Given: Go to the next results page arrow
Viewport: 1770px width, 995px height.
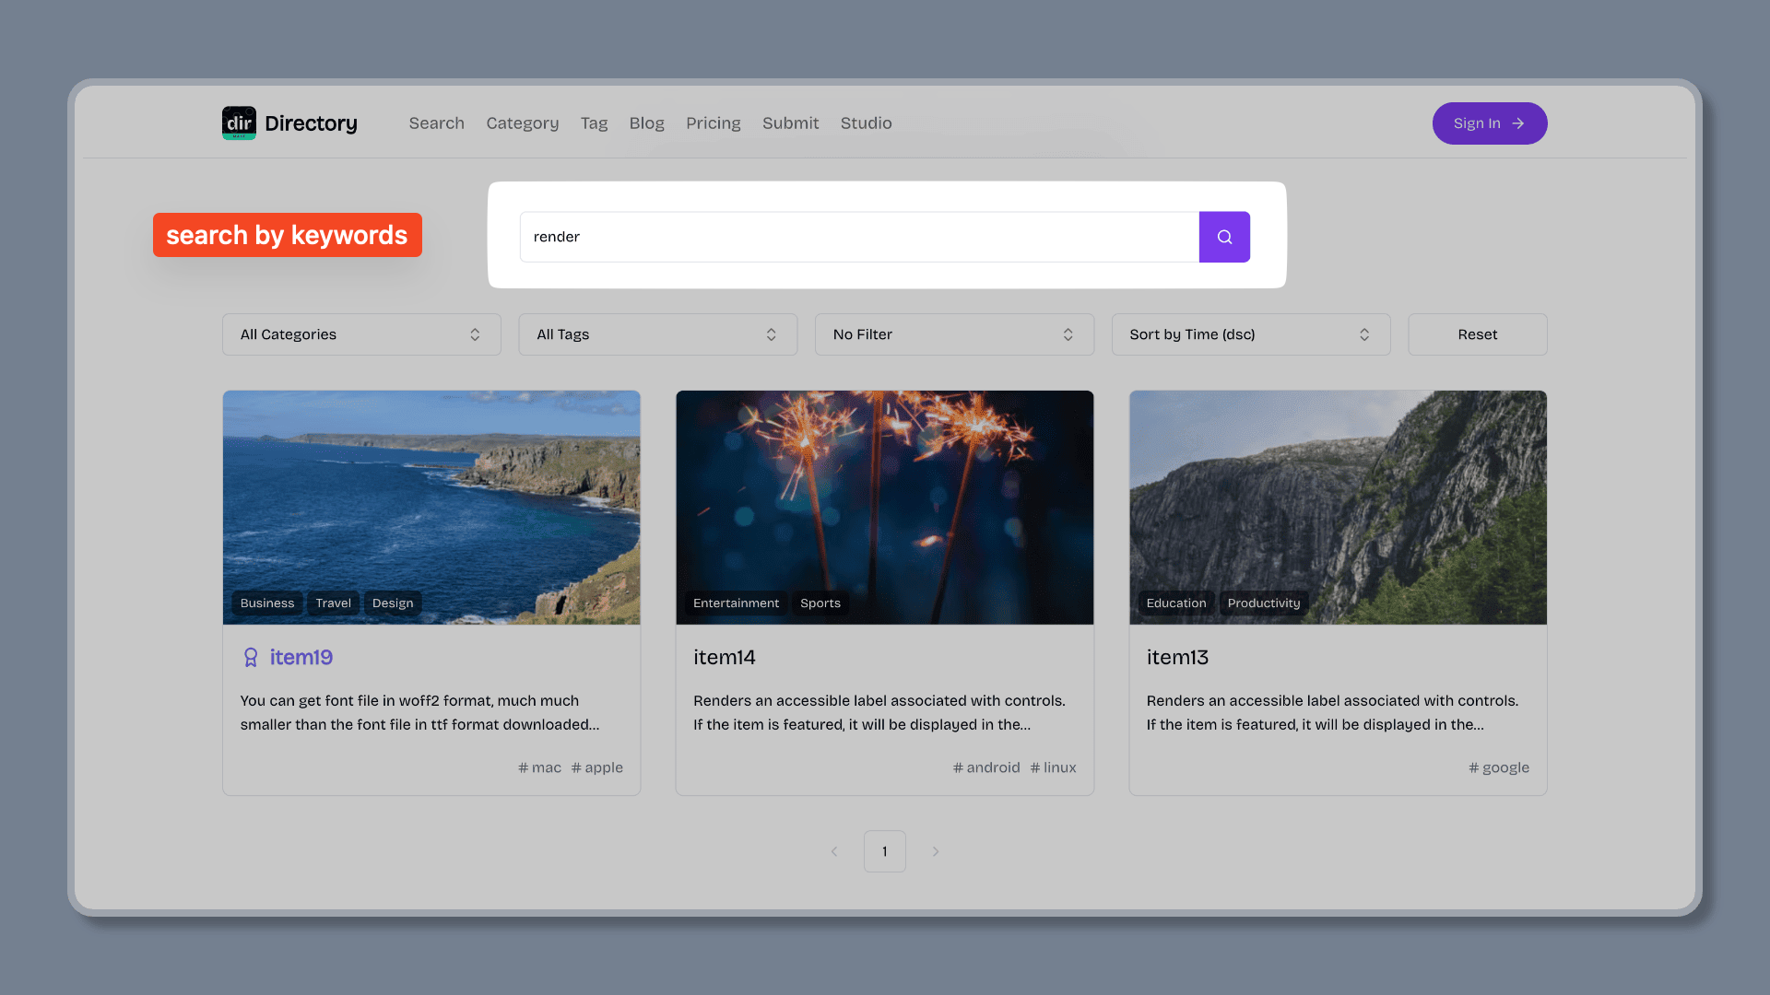Looking at the screenshot, I should [x=935, y=851].
